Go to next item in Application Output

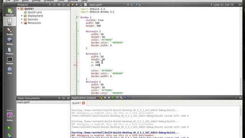coord(109,98)
